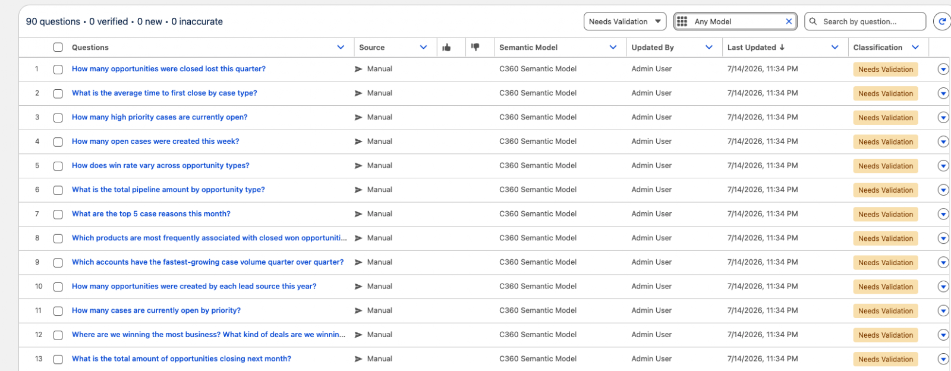Screen dimensions: 951x371
Task: Clear the Any Model filter with the X
Action: 789,21
